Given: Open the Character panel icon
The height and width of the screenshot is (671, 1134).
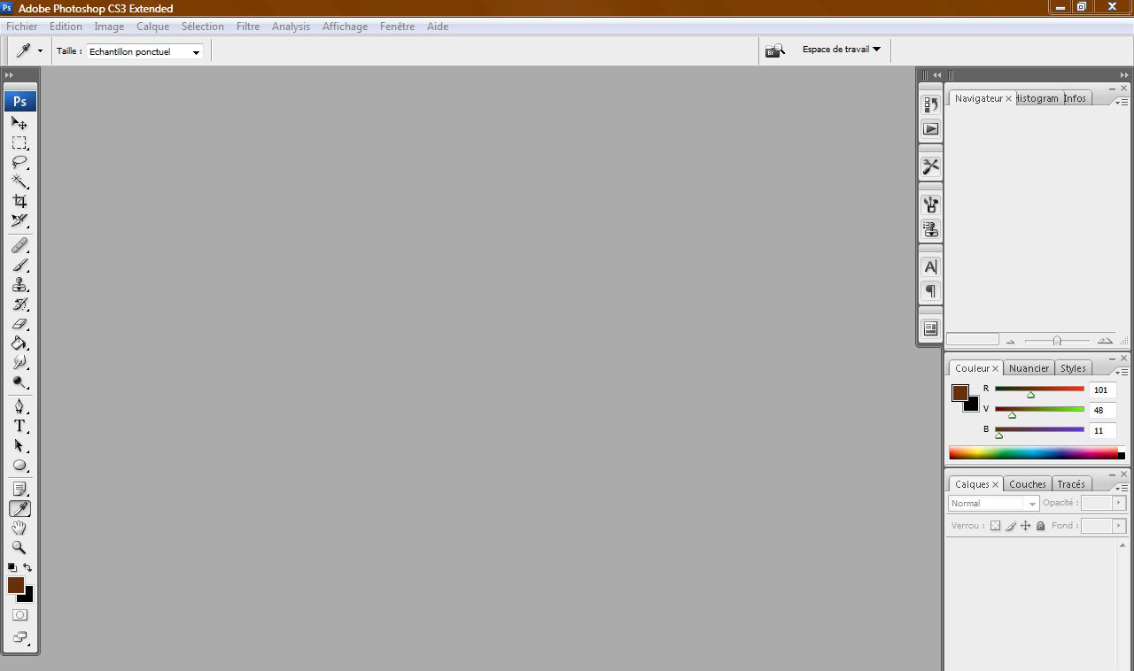Looking at the screenshot, I should tap(930, 266).
